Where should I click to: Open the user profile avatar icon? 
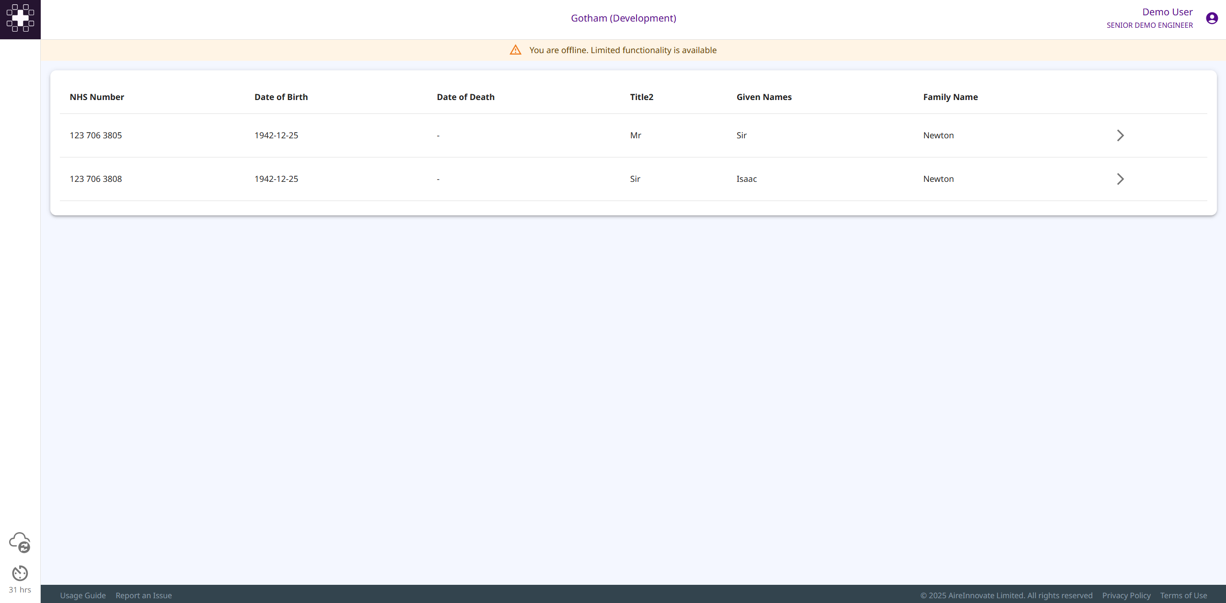[1212, 18]
